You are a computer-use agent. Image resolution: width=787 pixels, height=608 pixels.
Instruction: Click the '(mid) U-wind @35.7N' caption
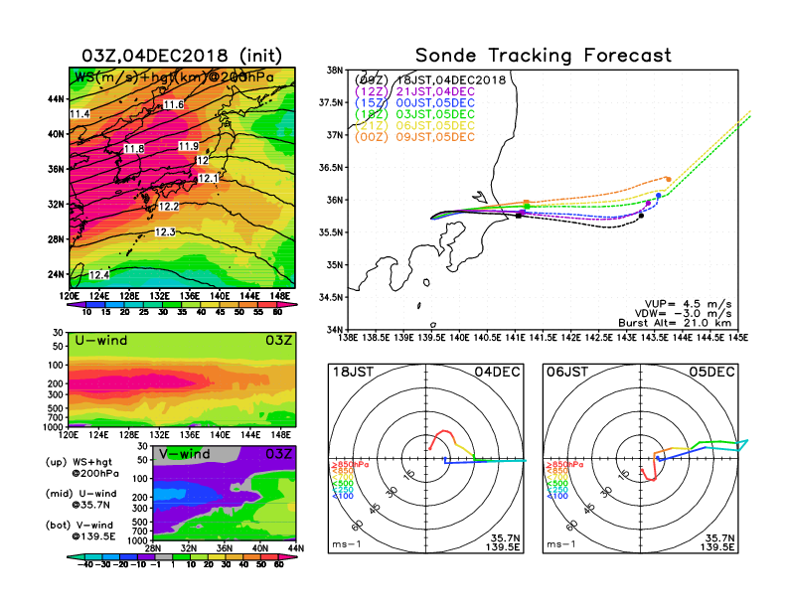[80, 499]
